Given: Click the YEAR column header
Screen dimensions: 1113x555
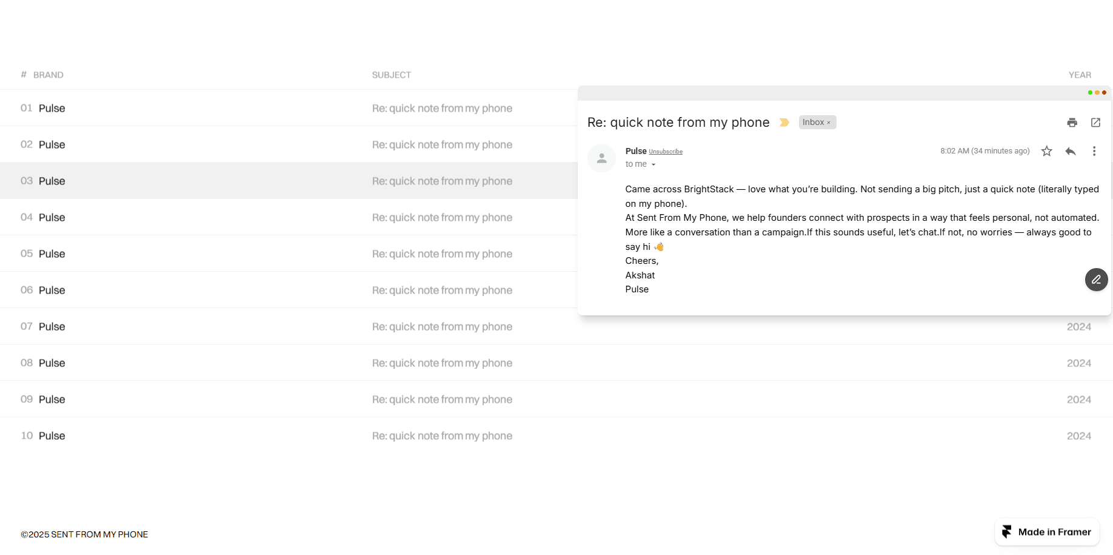Looking at the screenshot, I should 1080,75.
